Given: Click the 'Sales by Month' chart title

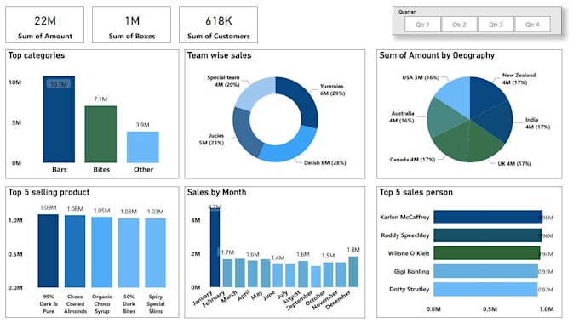Looking at the screenshot, I should 216,192.
